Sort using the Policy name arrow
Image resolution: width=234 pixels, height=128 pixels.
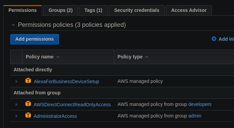(58, 57)
